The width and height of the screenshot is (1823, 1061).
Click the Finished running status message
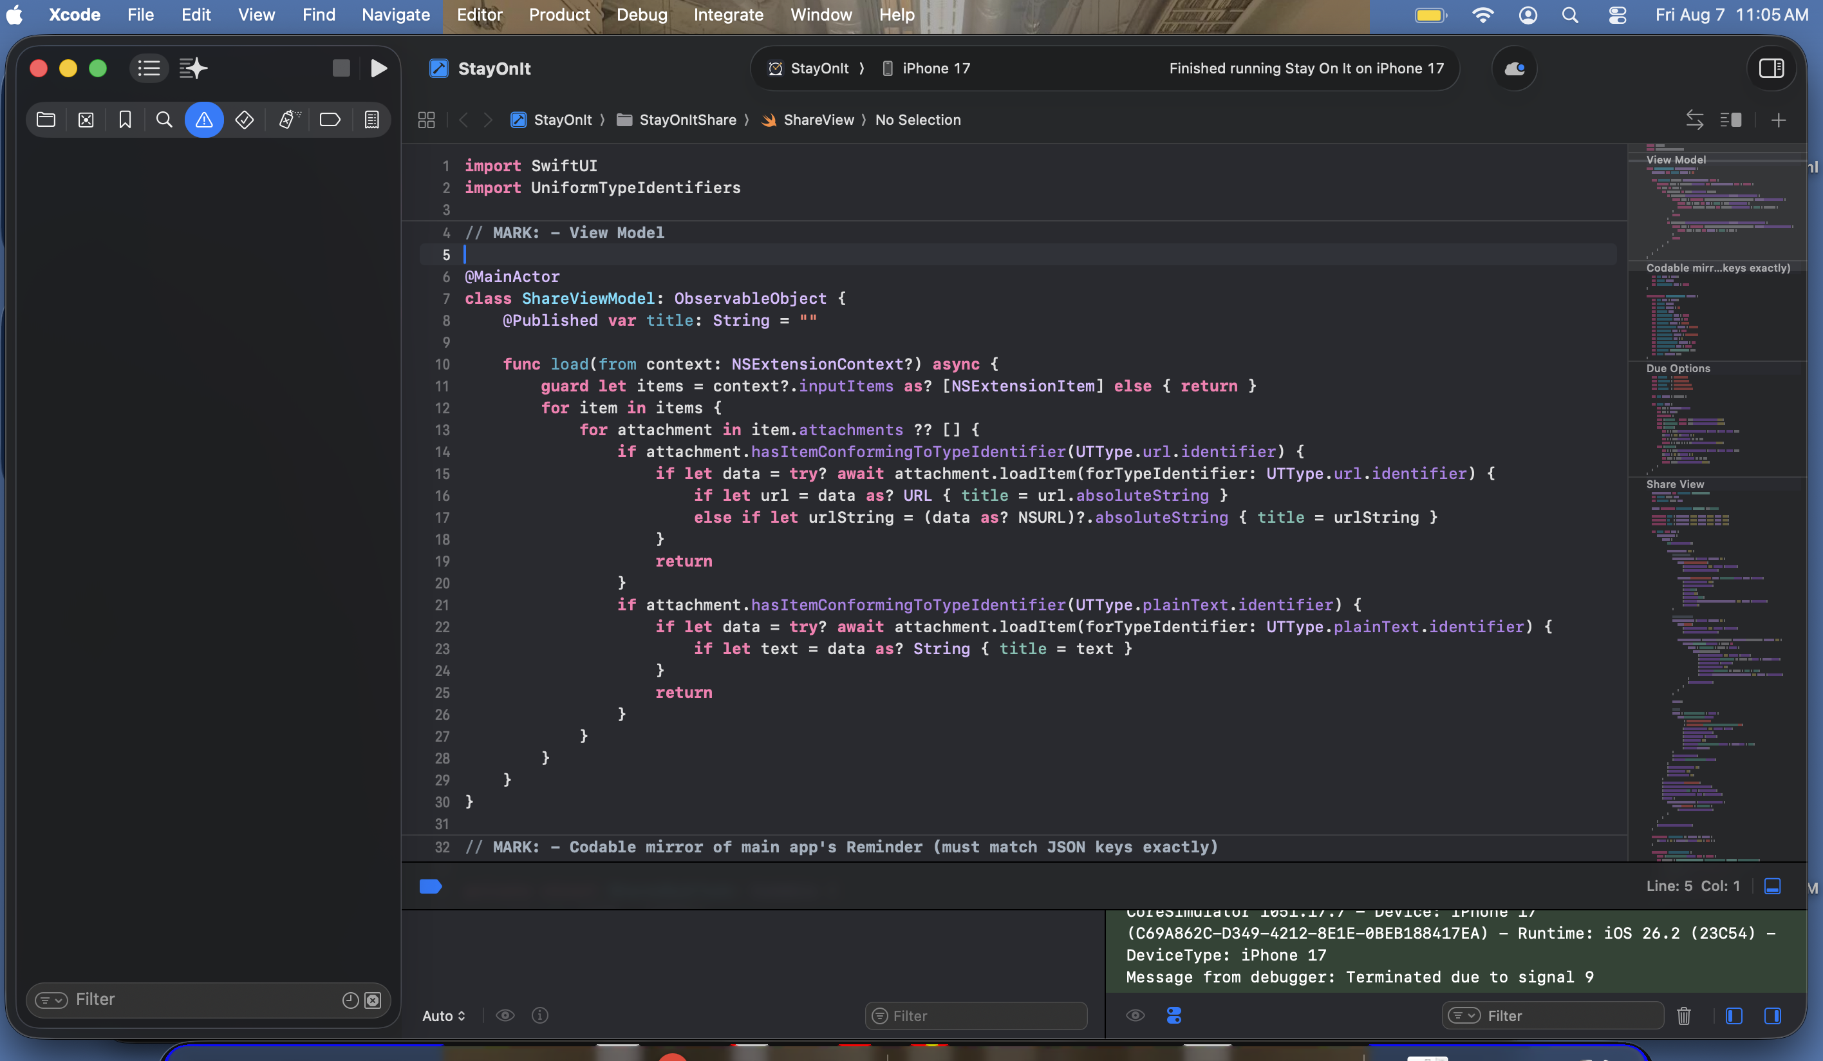1305,68
